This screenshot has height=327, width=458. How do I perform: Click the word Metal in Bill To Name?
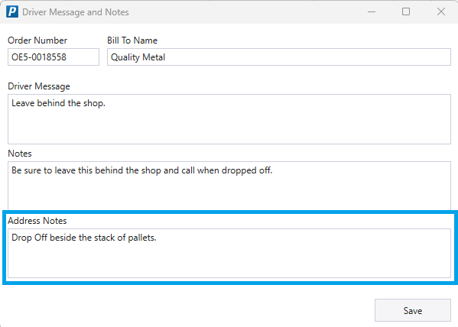(x=154, y=57)
